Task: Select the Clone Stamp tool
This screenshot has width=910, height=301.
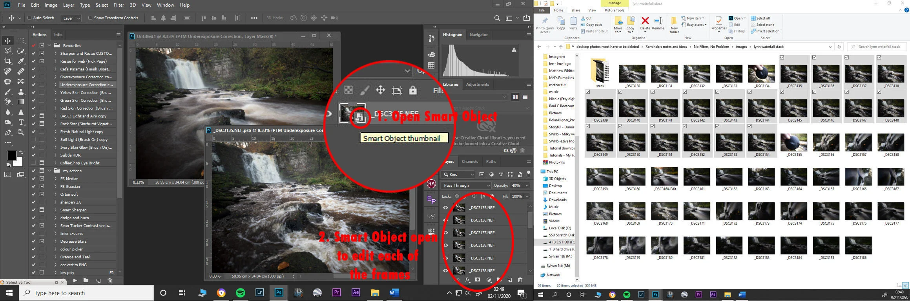Action: pyautogui.click(x=21, y=92)
